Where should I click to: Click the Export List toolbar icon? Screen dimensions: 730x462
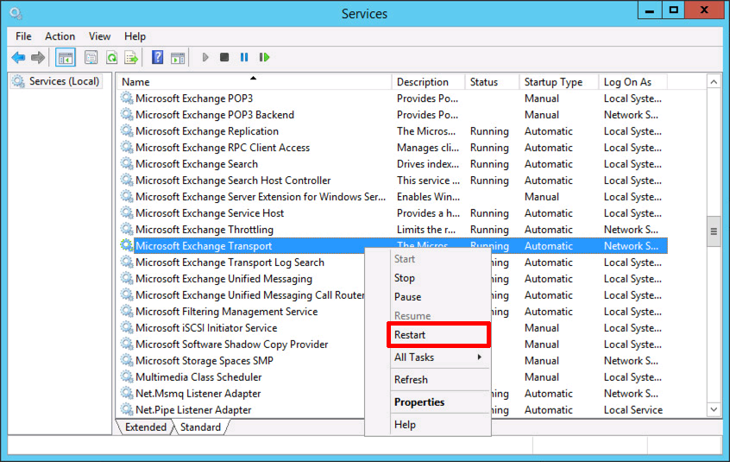click(x=132, y=58)
